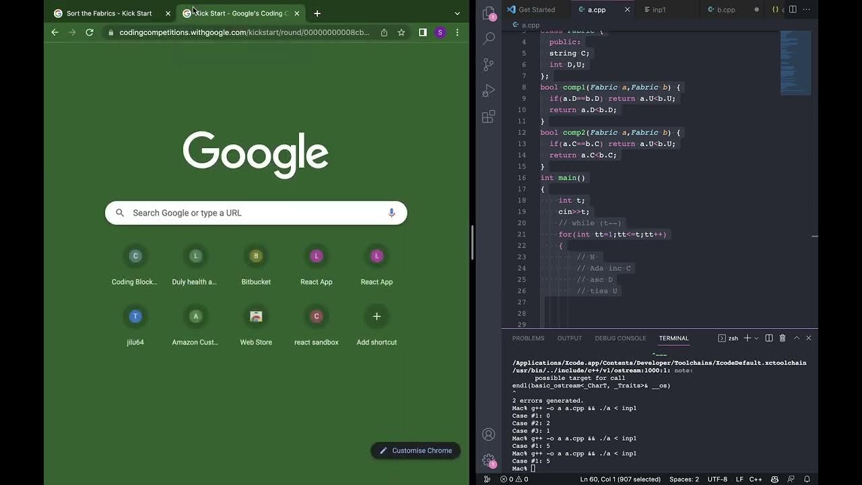
Task: Split the terminal panel
Action: pyautogui.click(x=769, y=338)
